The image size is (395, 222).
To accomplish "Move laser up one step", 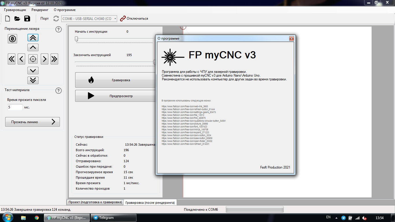I will [33, 47].
